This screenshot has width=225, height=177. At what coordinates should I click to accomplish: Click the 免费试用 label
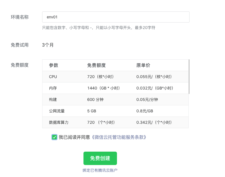pos(20,45)
